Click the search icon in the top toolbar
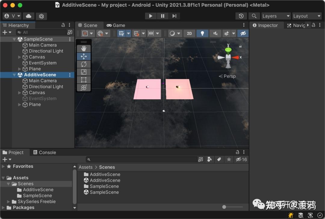This screenshot has width=325, height=219. pos(255,16)
